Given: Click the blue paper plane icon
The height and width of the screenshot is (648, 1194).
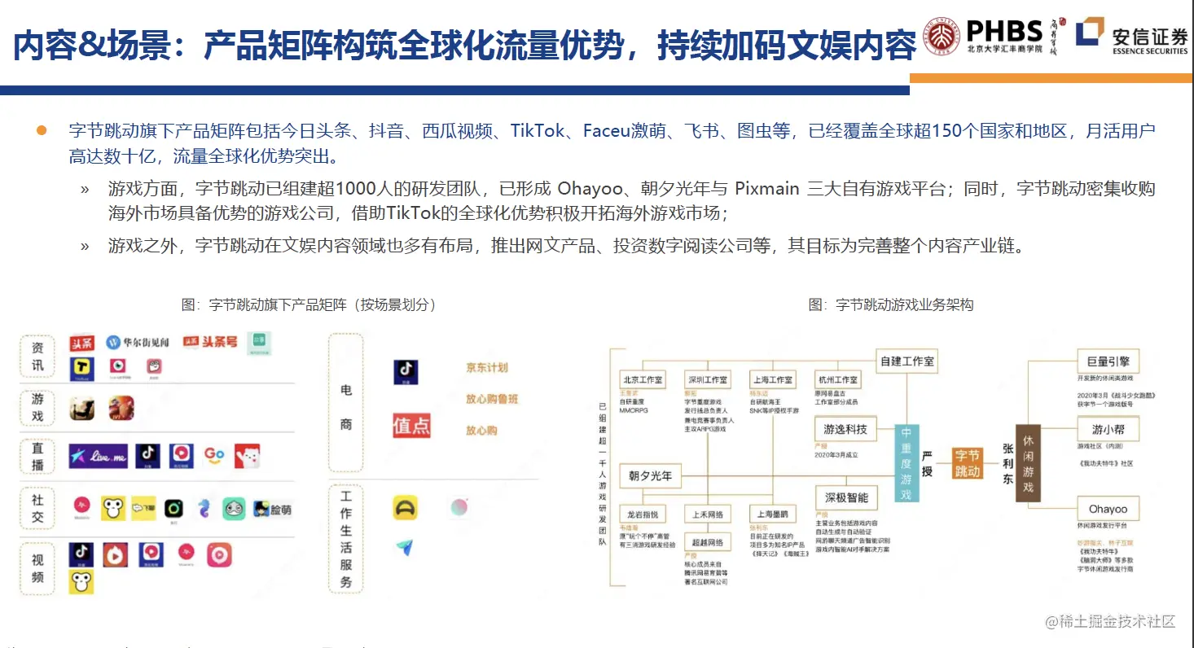Looking at the screenshot, I should 405,548.
